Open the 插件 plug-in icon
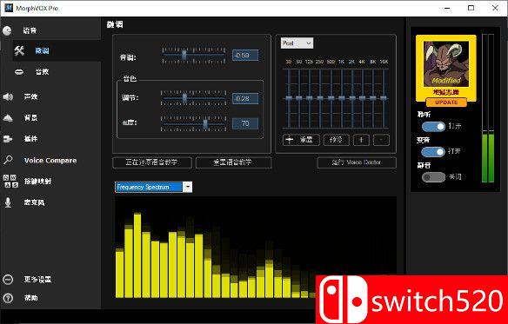 click(8, 139)
